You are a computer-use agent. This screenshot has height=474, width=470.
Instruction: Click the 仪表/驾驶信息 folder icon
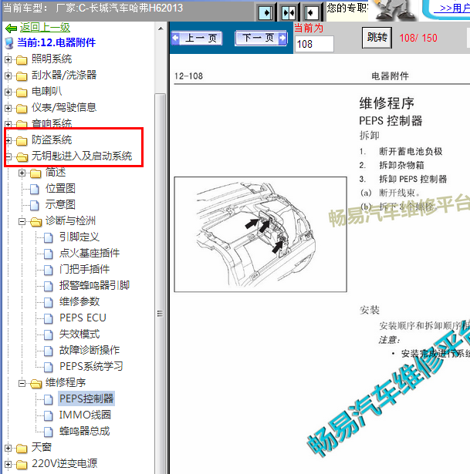coord(22,108)
